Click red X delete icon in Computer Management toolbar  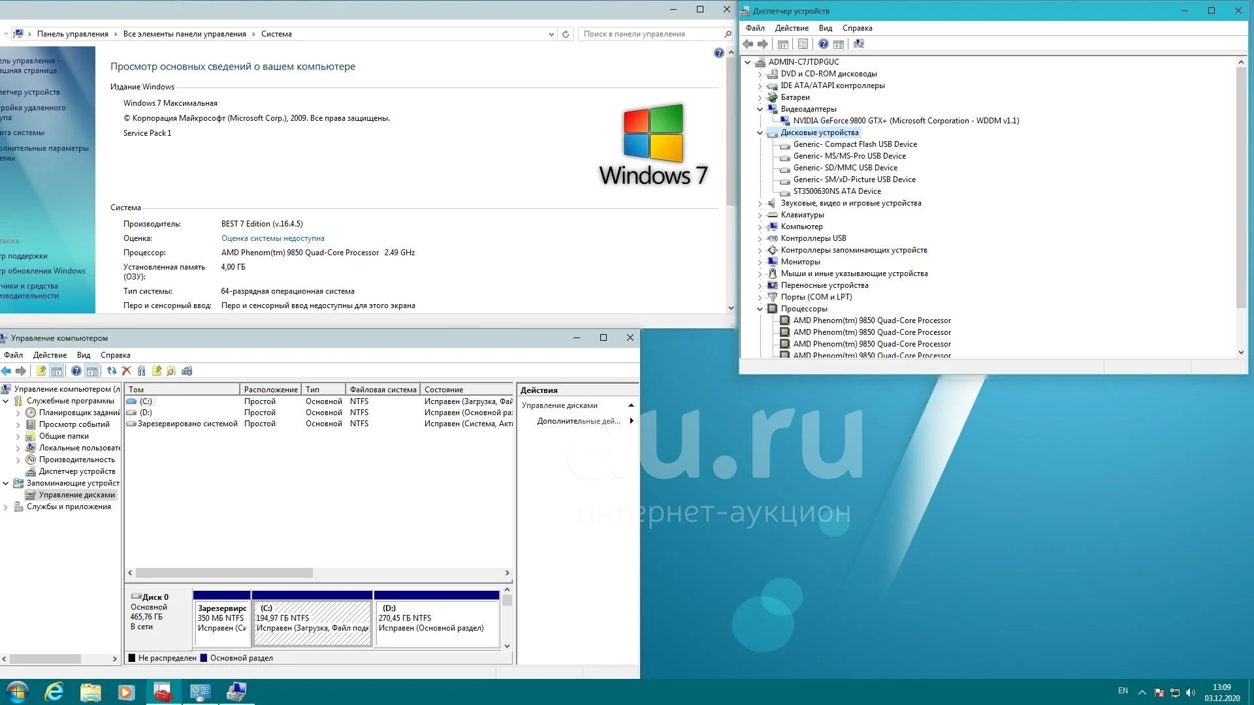[127, 371]
